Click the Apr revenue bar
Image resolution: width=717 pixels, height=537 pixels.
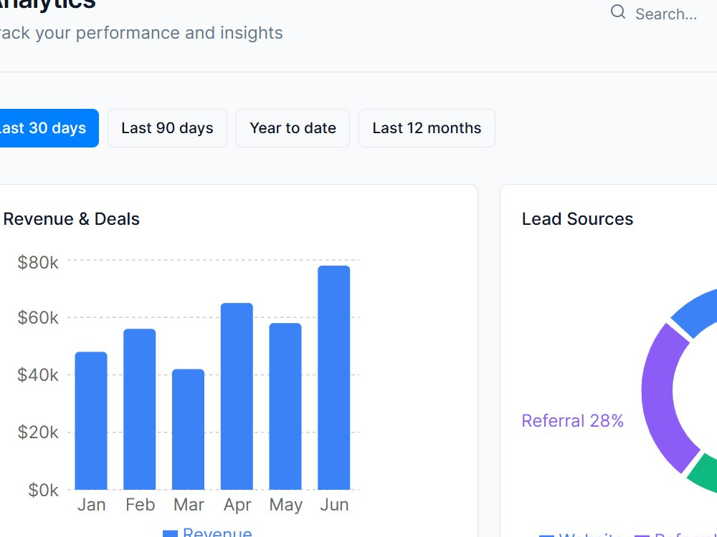pyautogui.click(x=237, y=397)
